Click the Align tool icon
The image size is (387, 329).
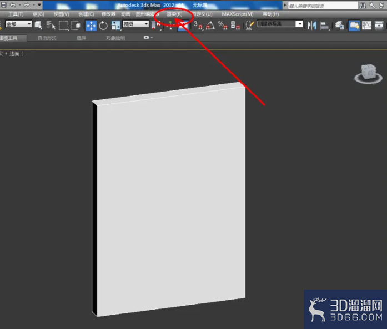[x=325, y=26]
